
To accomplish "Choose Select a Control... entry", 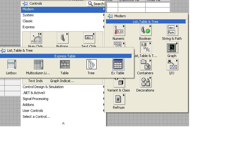I will click(63, 117).
